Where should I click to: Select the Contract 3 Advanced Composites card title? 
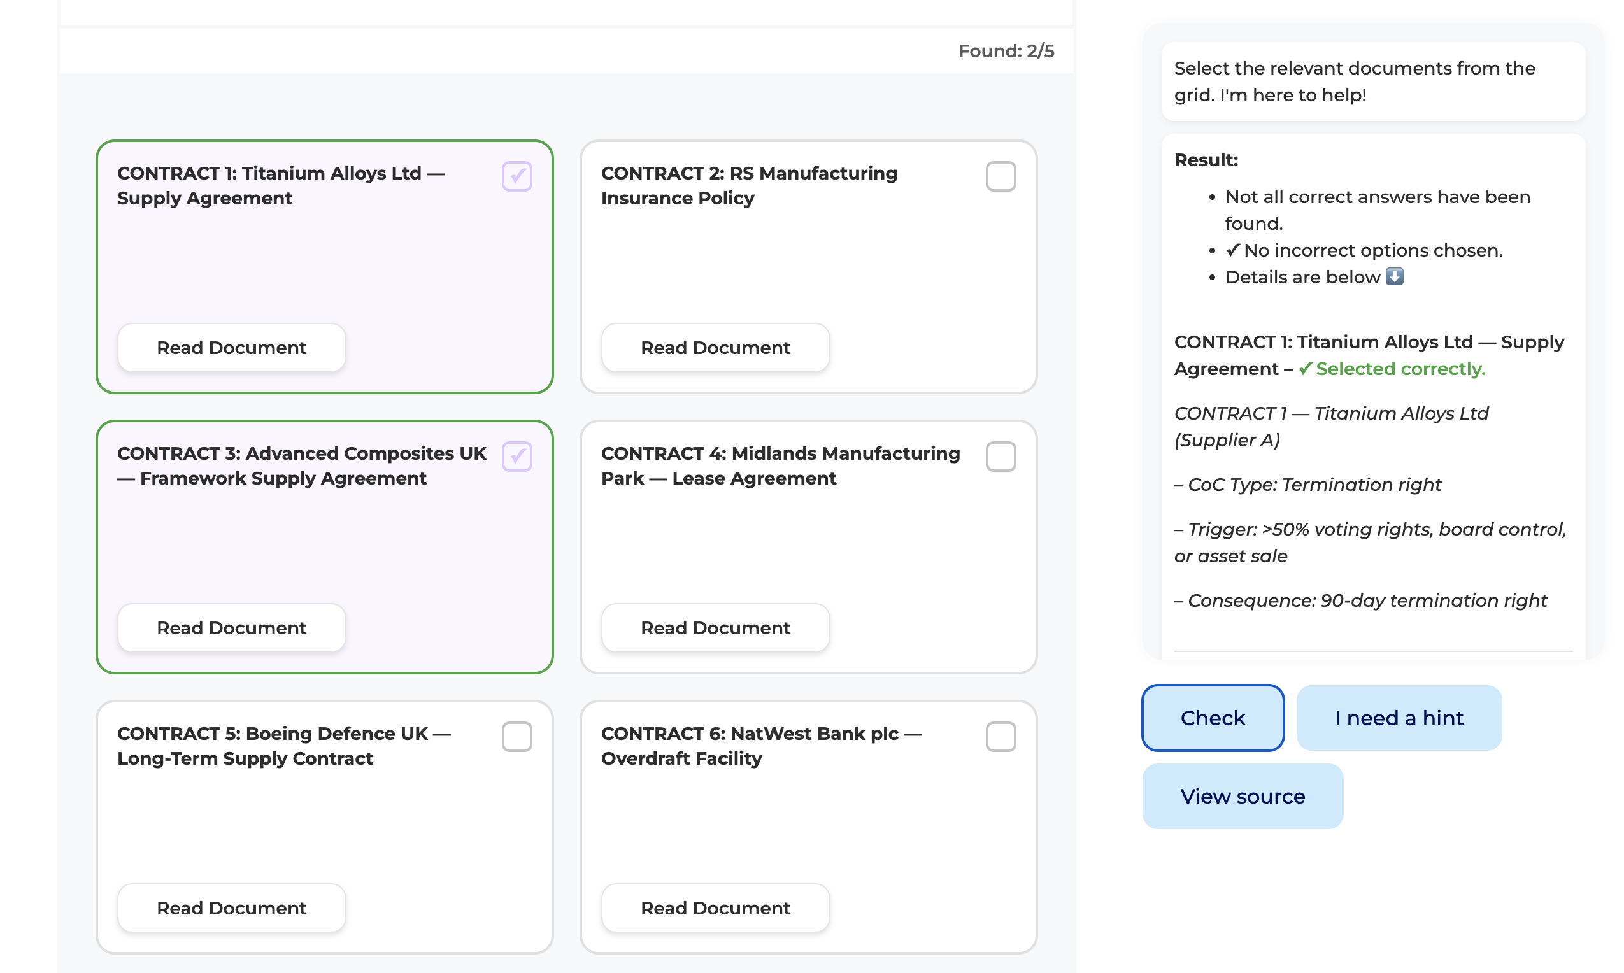point(302,465)
